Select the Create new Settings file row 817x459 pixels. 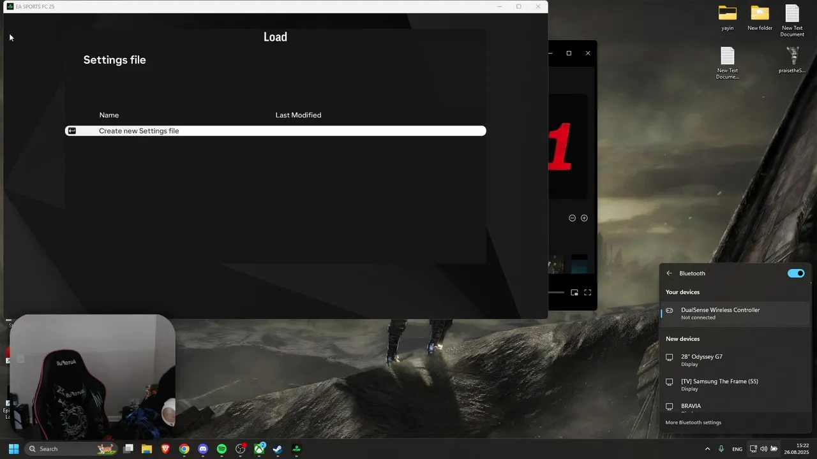coord(275,131)
